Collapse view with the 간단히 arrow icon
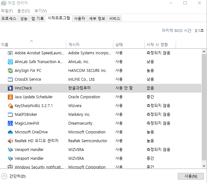 pyautogui.click(x=4, y=176)
